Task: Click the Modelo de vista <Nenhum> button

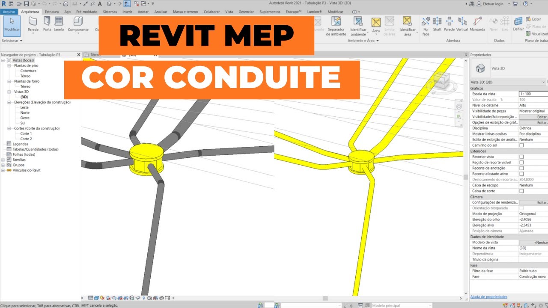Action: 533,242
